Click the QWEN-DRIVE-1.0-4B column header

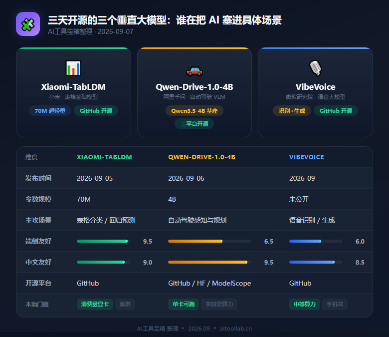[201, 157]
